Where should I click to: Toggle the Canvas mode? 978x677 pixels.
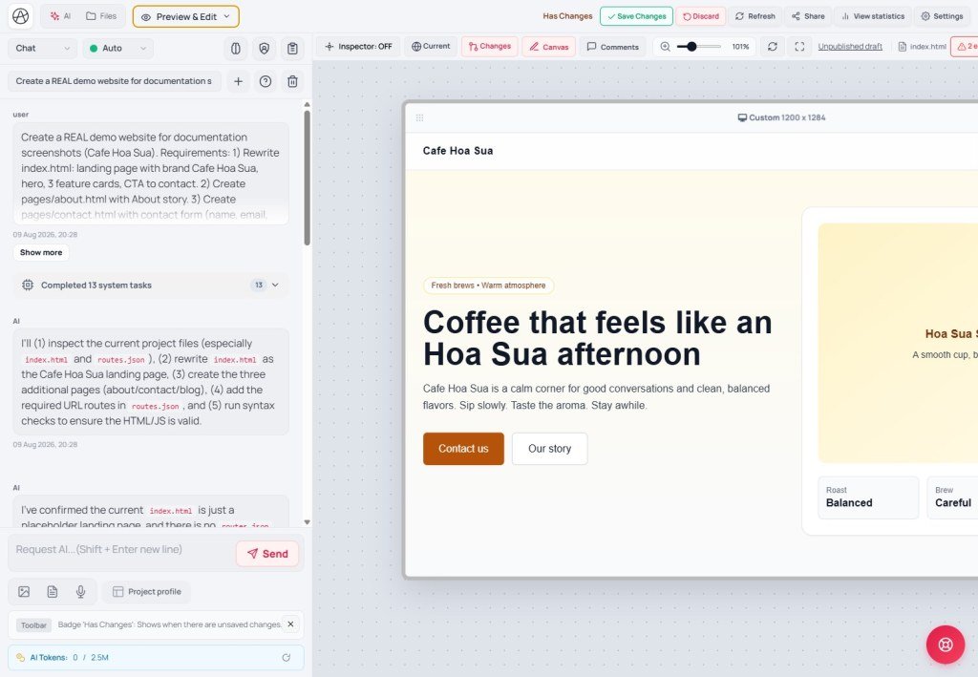549,47
